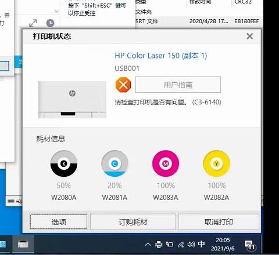Click the volume speaker tray icon
This screenshot has height=255, width=279.
tap(191, 245)
